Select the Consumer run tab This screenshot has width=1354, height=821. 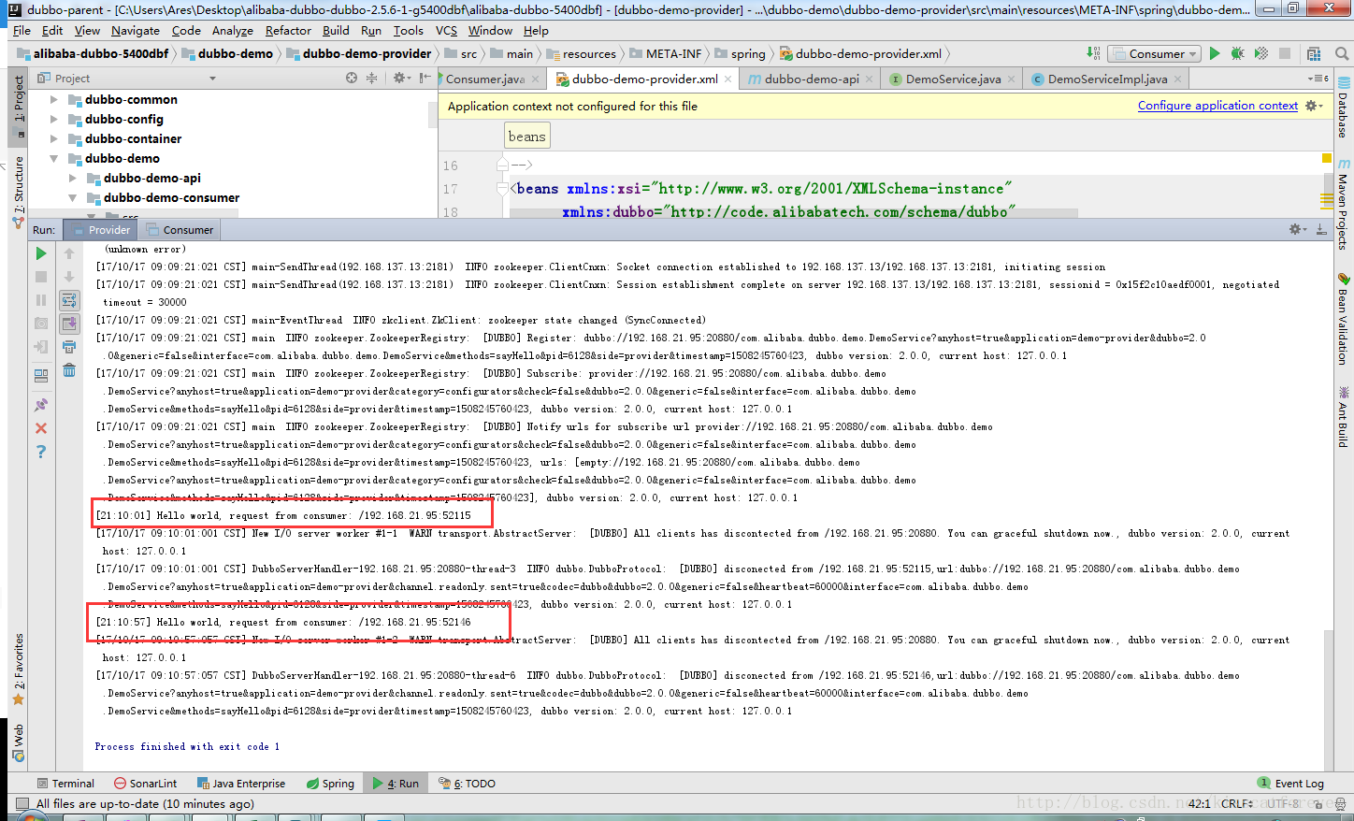(x=180, y=229)
